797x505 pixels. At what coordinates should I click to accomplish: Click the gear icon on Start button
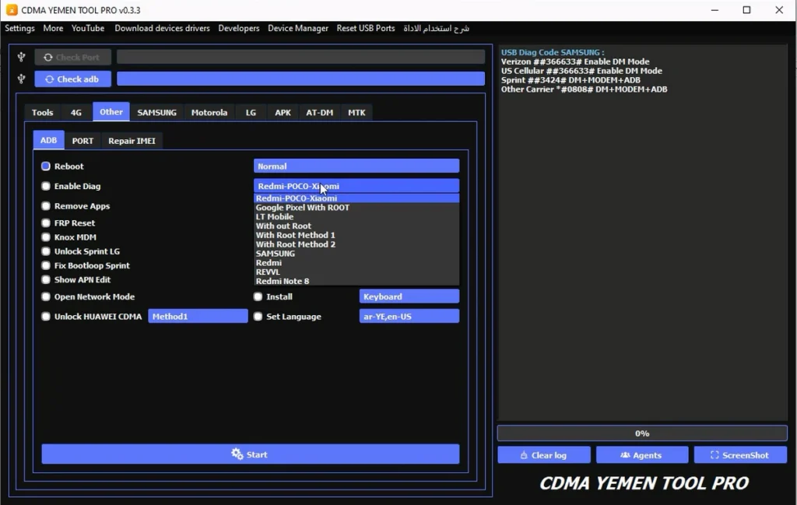(x=237, y=454)
